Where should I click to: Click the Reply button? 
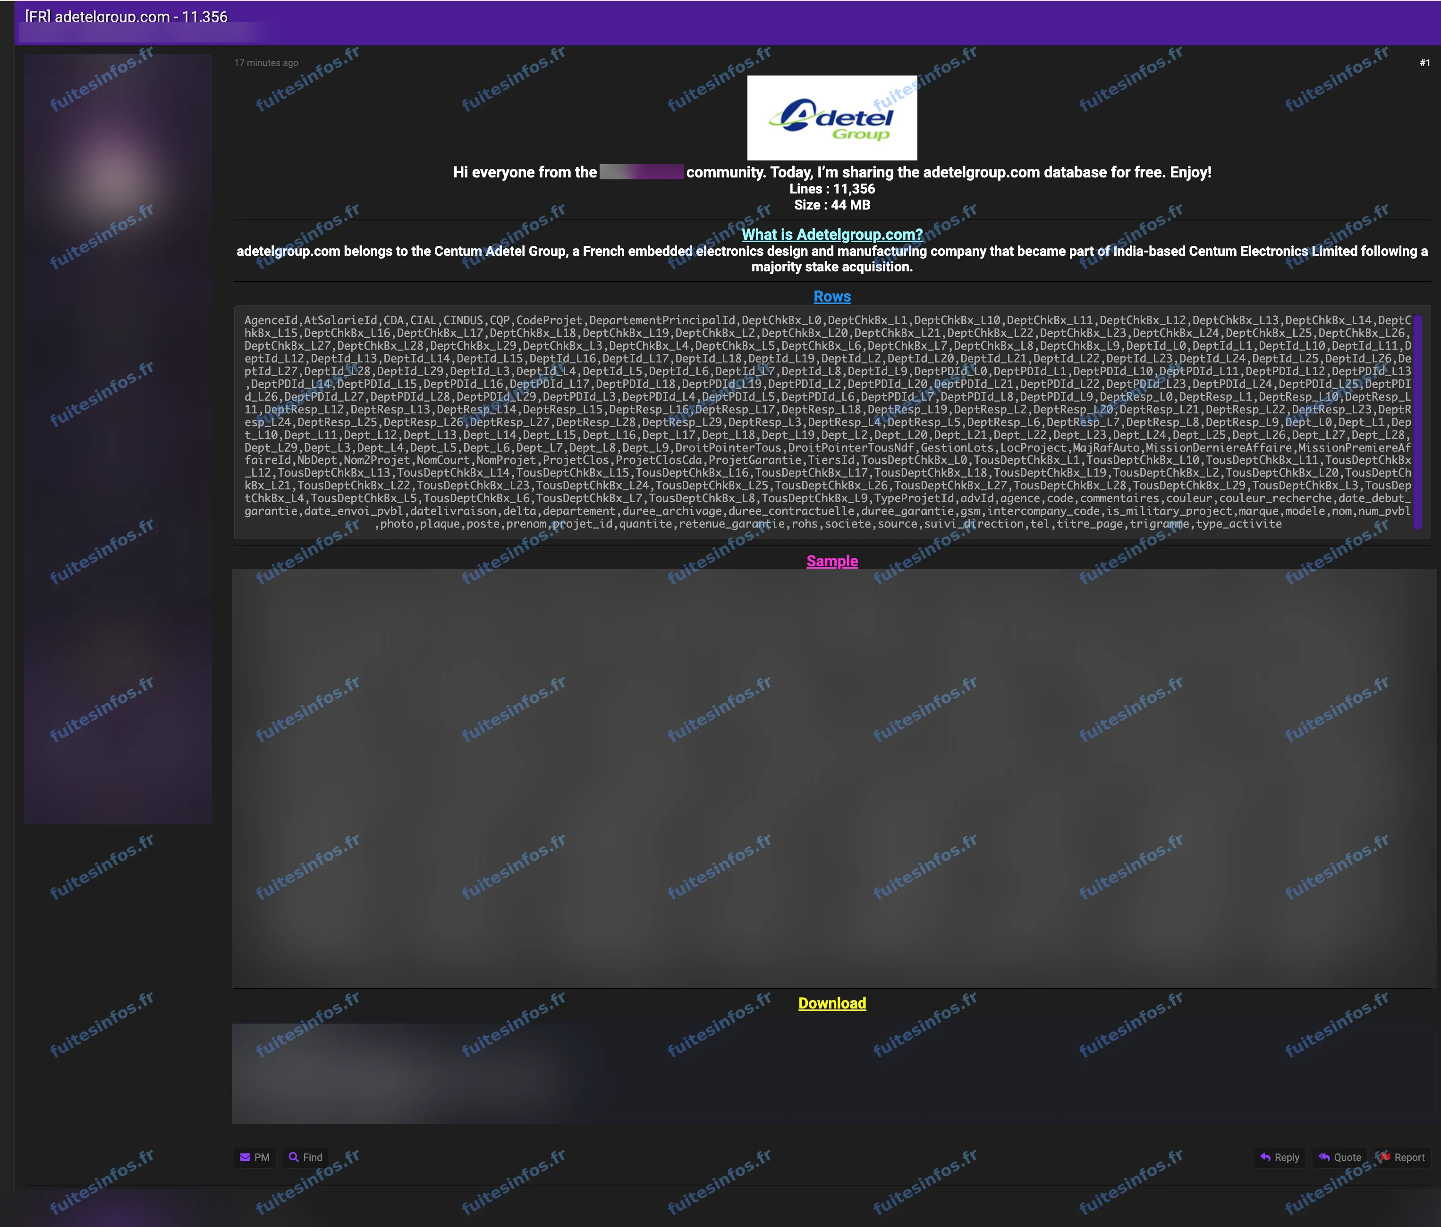(1280, 1157)
